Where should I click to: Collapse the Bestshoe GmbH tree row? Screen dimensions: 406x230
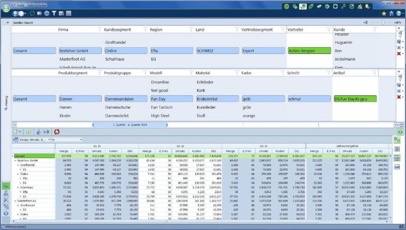(15, 160)
